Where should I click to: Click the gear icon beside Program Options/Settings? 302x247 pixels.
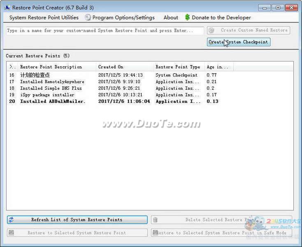point(88,17)
